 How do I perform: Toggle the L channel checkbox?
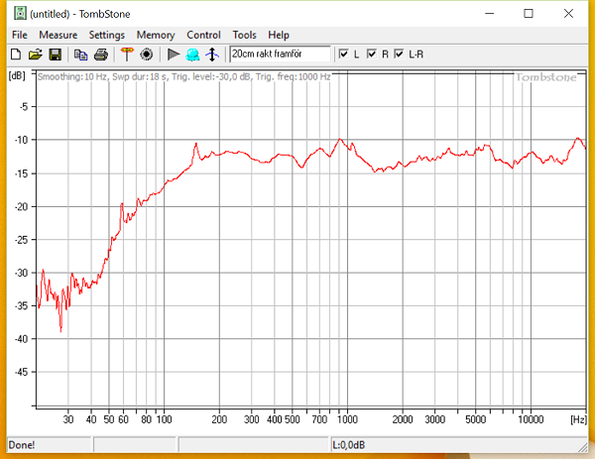coord(344,54)
